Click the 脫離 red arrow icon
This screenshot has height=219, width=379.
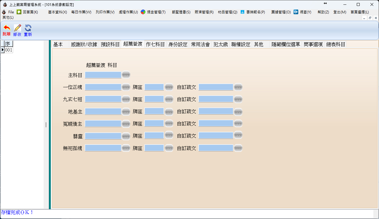click(6, 28)
